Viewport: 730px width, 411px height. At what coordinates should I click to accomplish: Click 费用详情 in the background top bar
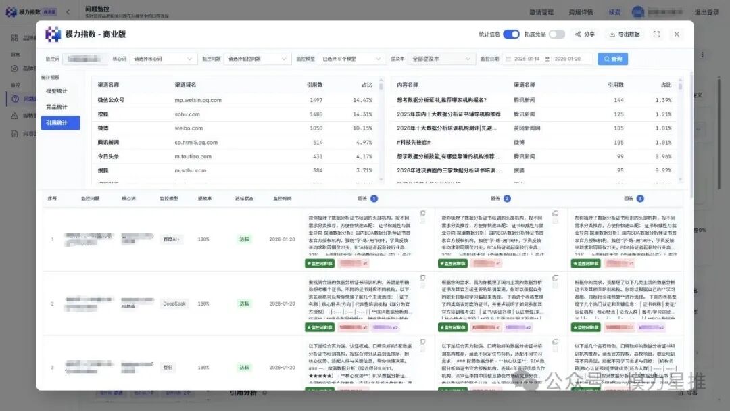point(581,12)
